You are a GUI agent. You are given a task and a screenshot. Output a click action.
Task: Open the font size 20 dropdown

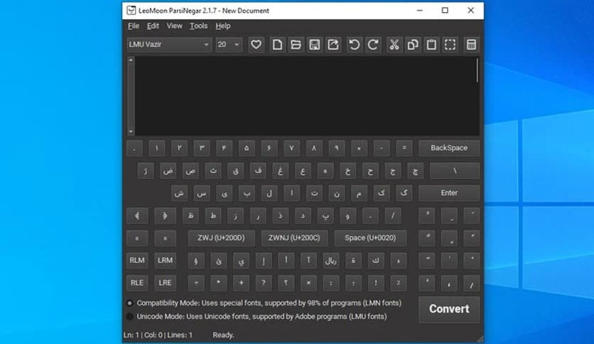(229, 45)
